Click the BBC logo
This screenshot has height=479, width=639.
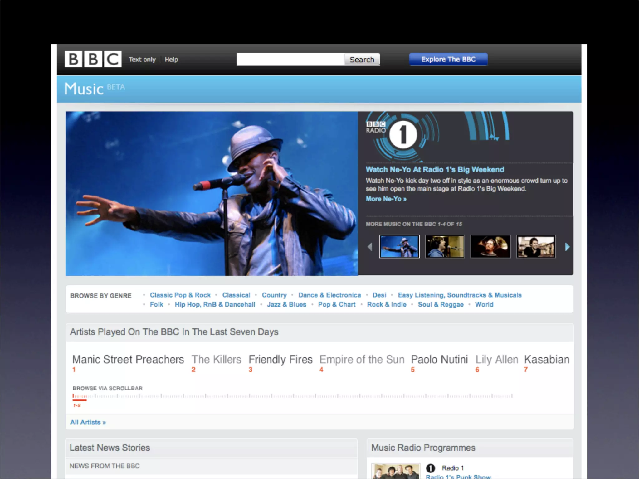tap(93, 59)
